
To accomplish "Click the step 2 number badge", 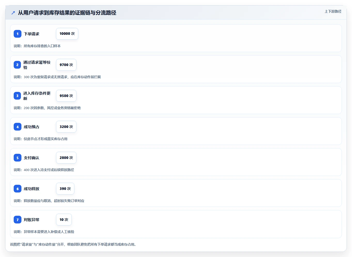I will (x=18, y=65).
